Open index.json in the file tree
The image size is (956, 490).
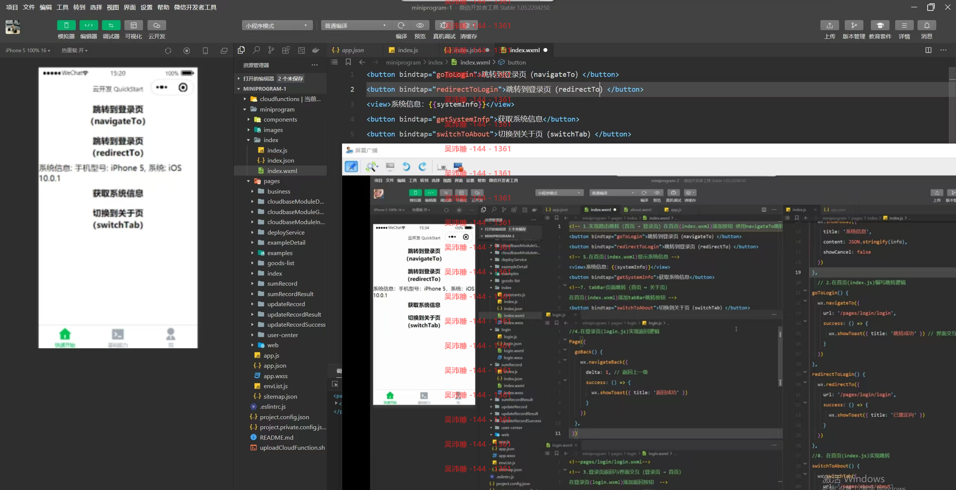280,160
